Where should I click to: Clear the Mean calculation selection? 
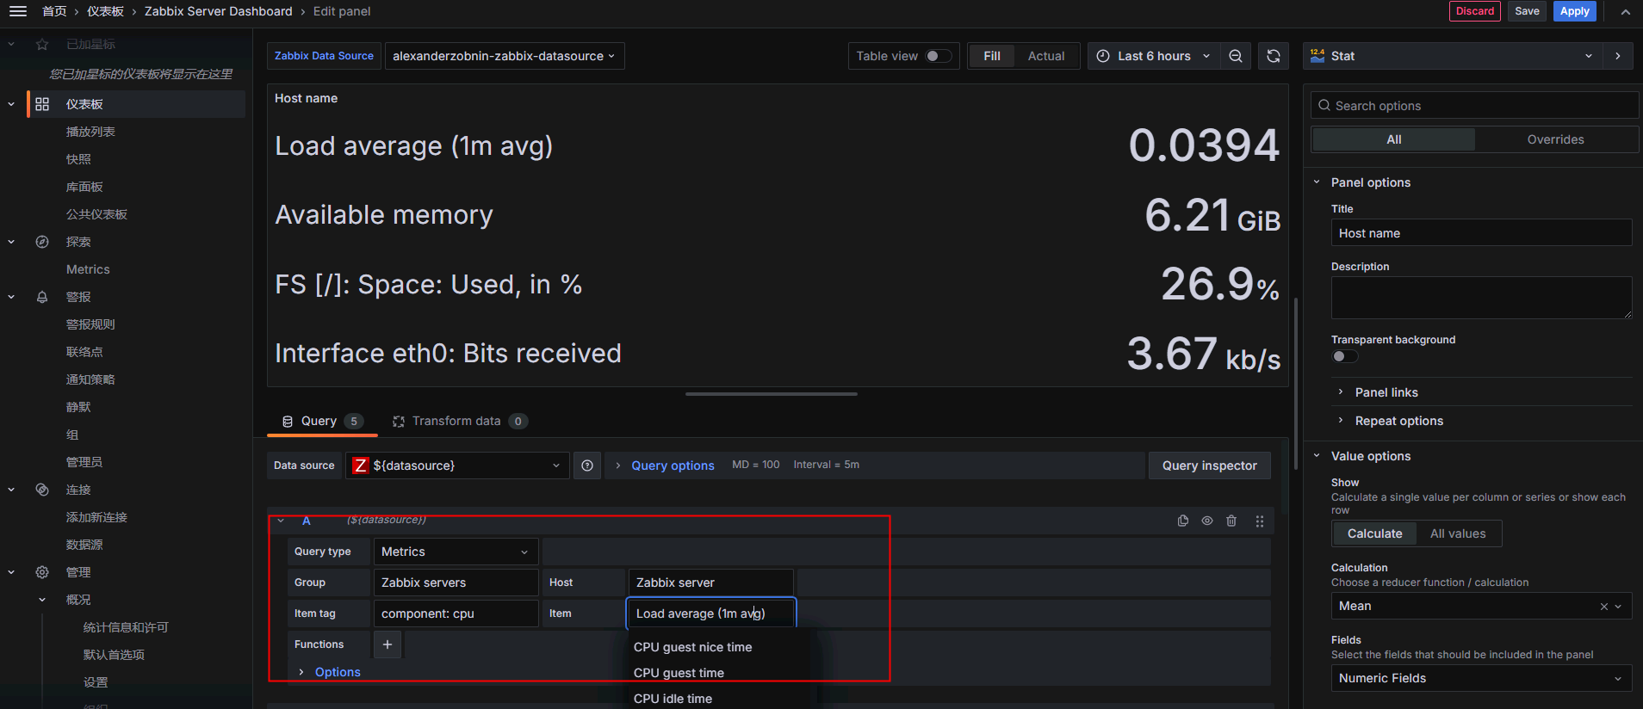1604,607
